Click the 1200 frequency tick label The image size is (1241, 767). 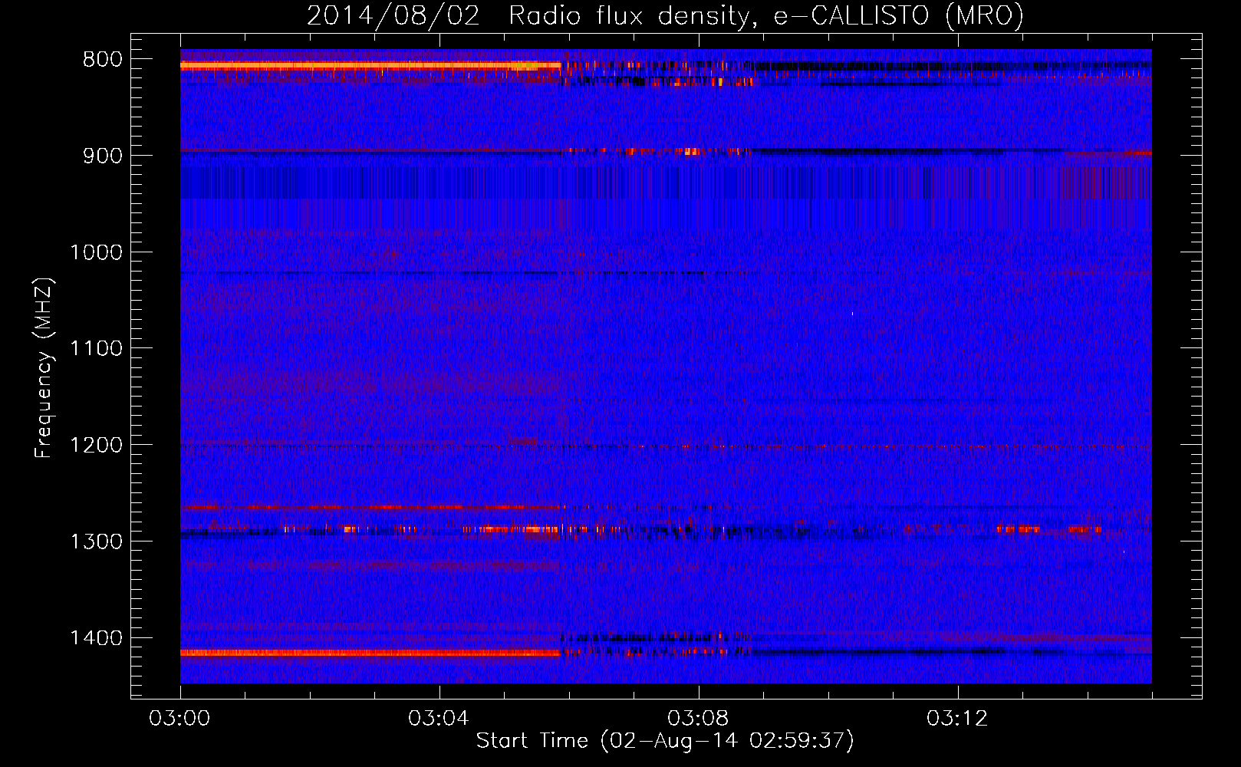[97, 445]
